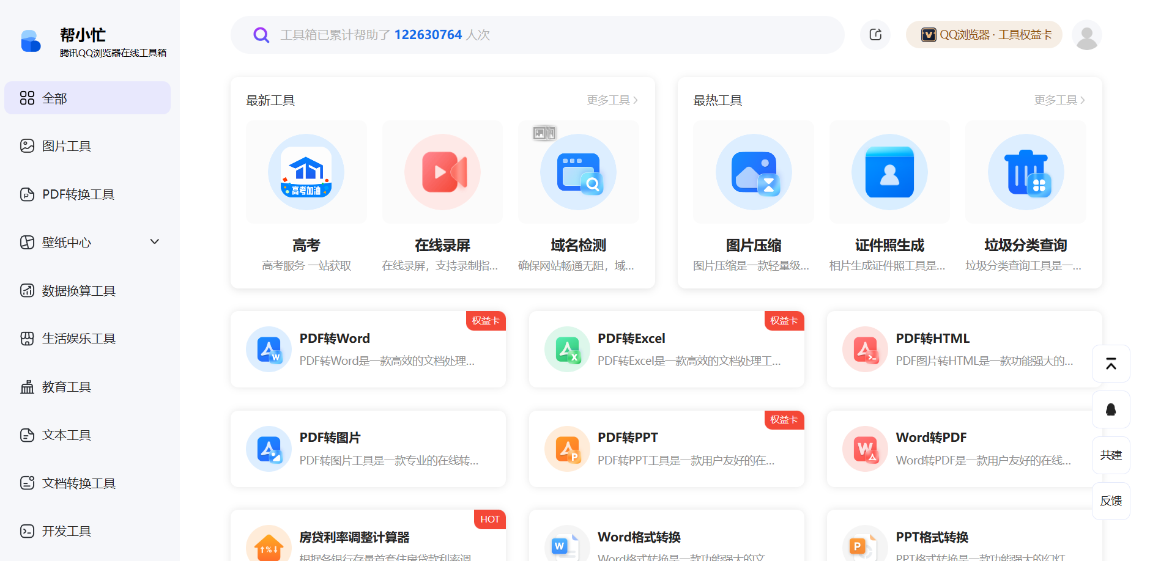Click the HOT badge on 房贷利率调整计算器
The height and width of the screenshot is (561, 1150).
[490, 519]
